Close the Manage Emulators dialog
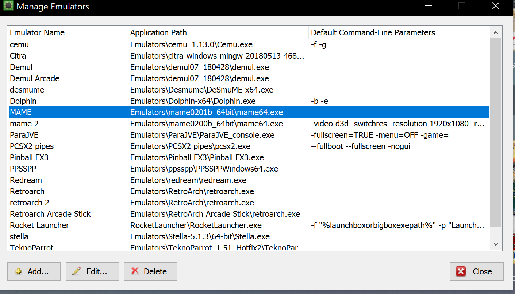This screenshot has width=515, height=294. coord(476,271)
